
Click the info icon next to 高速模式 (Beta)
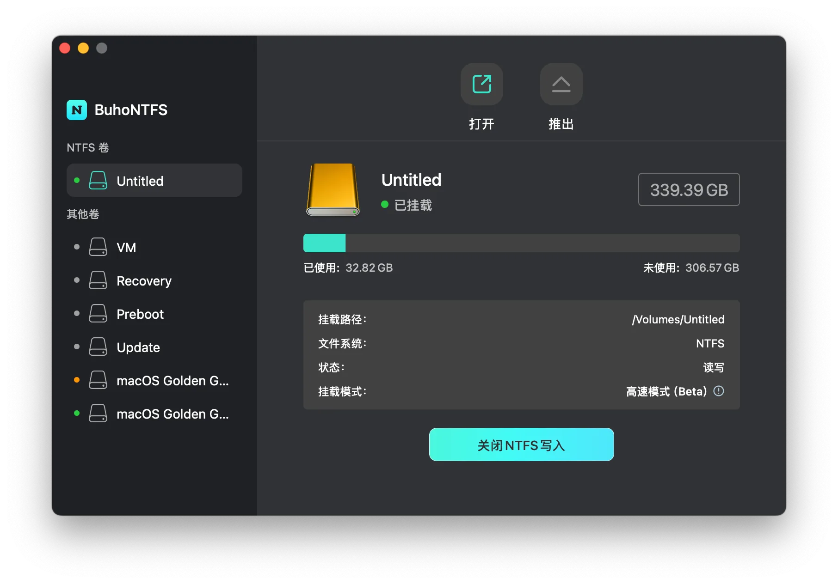point(719,391)
